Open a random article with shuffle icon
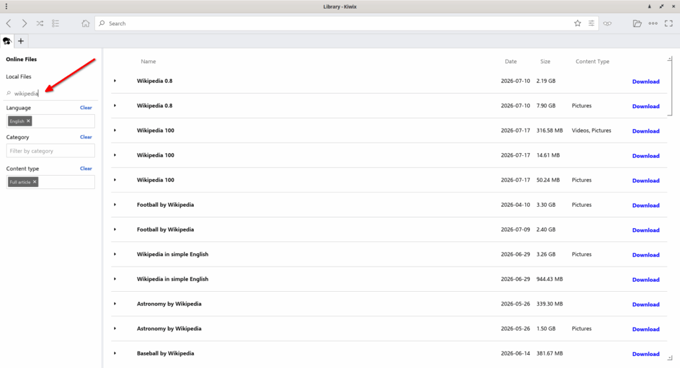 (x=40, y=23)
